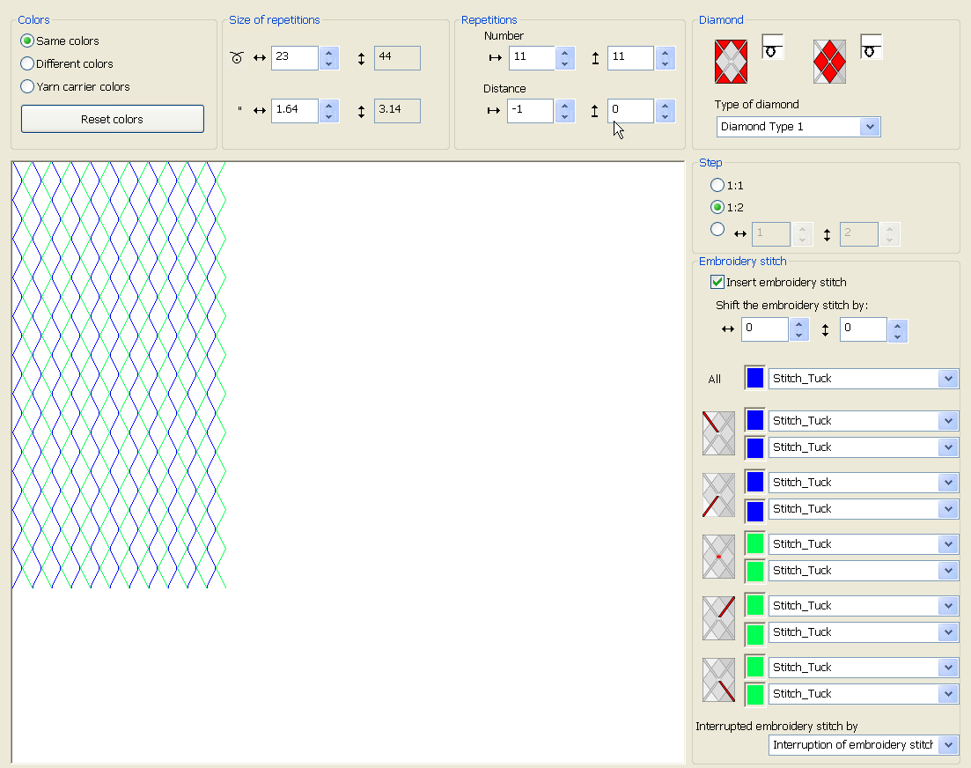Click the upper-right diagonal embroidery line icon
971x768 pixels.
point(718,618)
